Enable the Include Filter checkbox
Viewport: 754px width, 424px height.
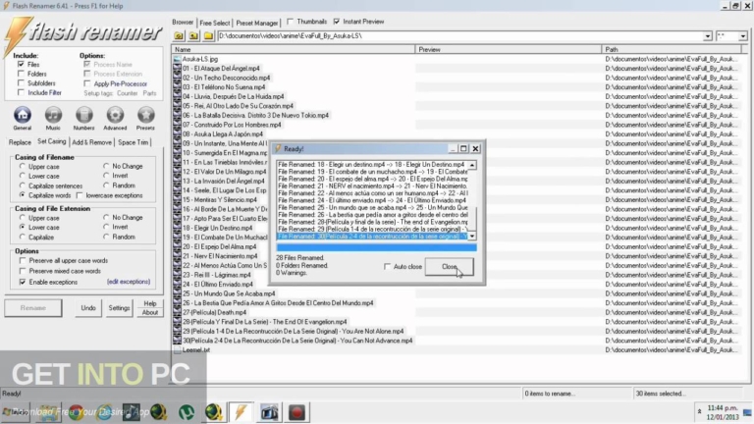(21, 92)
